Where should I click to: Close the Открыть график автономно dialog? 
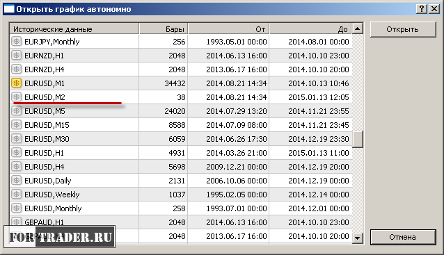pyautogui.click(x=434, y=9)
